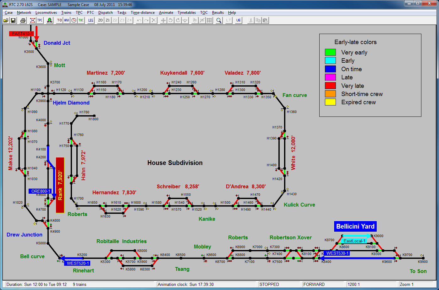Click the green locomotive icon
The width and height of the screenshot is (439, 290).
(49, 20)
